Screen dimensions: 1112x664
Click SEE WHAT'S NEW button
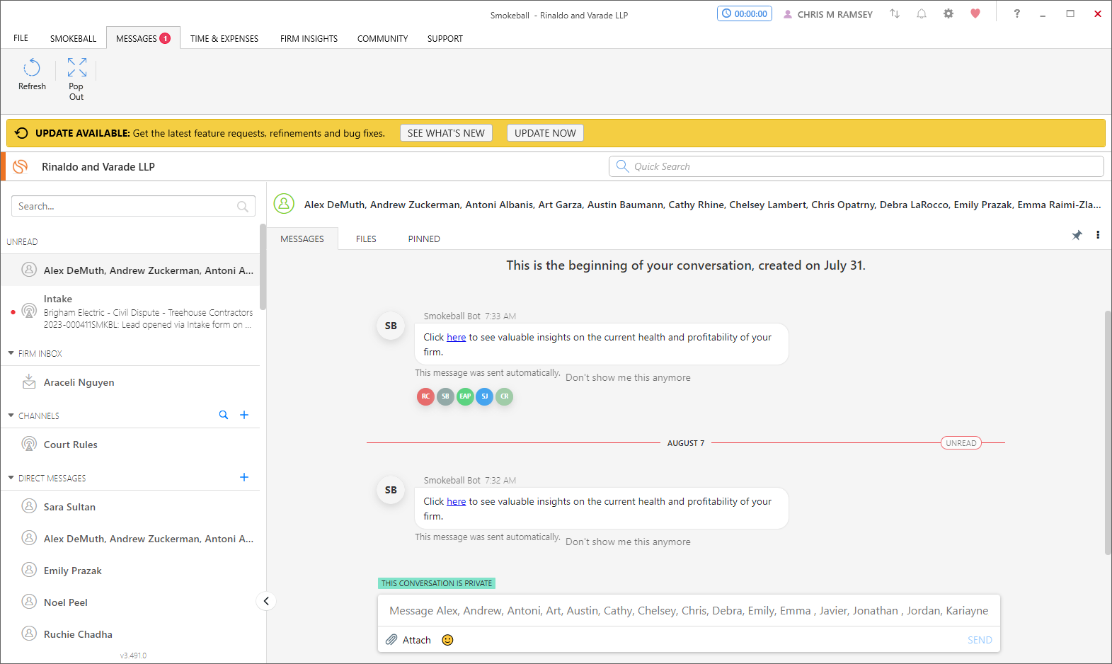(x=446, y=133)
